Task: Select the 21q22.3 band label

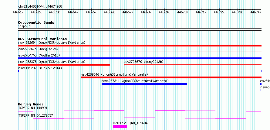Action: coord(25,26)
